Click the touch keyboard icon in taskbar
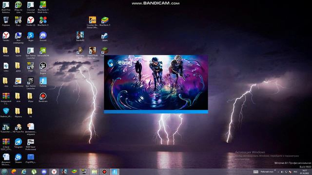312x175 pixels. click(256, 172)
